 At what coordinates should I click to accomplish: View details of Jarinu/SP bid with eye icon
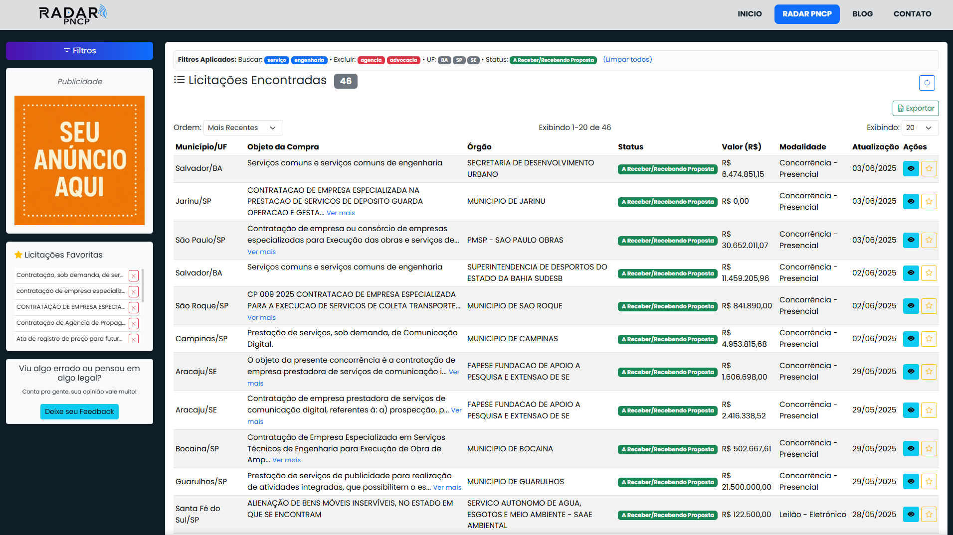click(x=911, y=202)
